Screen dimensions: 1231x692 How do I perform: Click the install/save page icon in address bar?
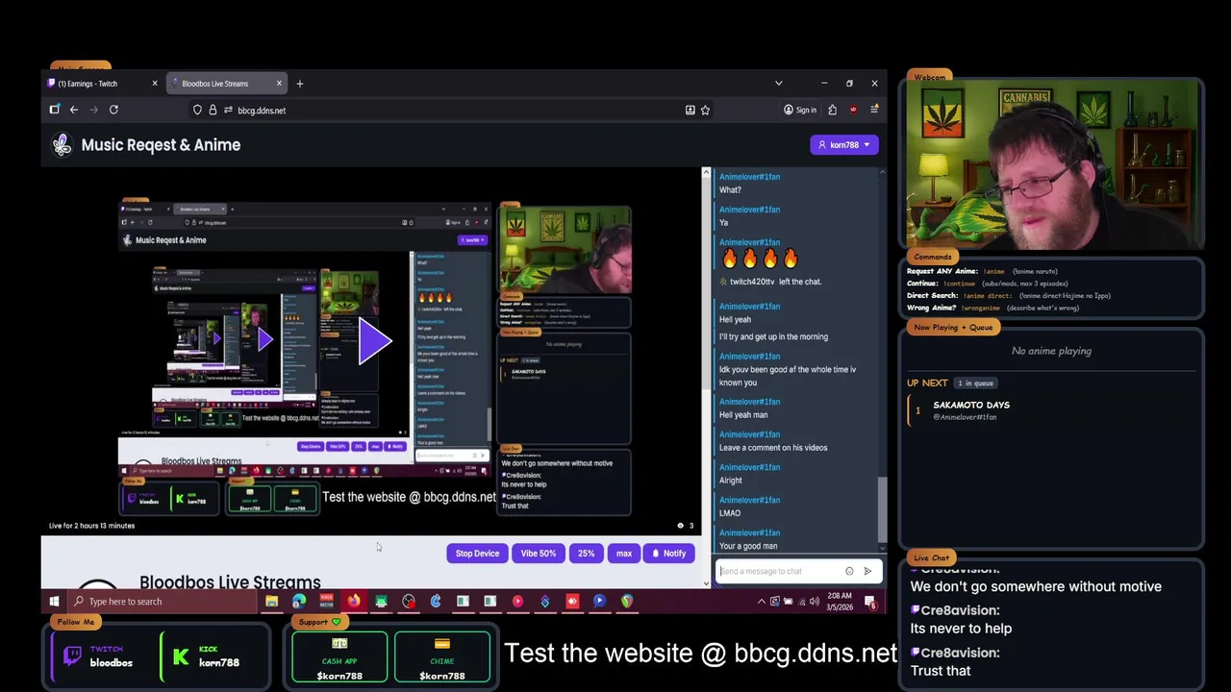690,110
